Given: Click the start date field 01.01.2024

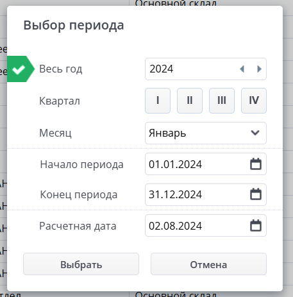Looking at the screenshot, I should tap(206, 164).
